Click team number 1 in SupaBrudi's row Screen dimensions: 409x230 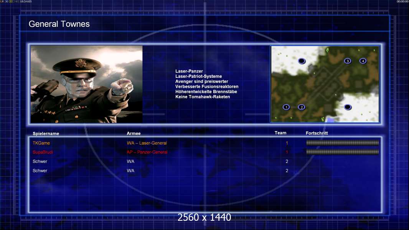(x=287, y=152)
